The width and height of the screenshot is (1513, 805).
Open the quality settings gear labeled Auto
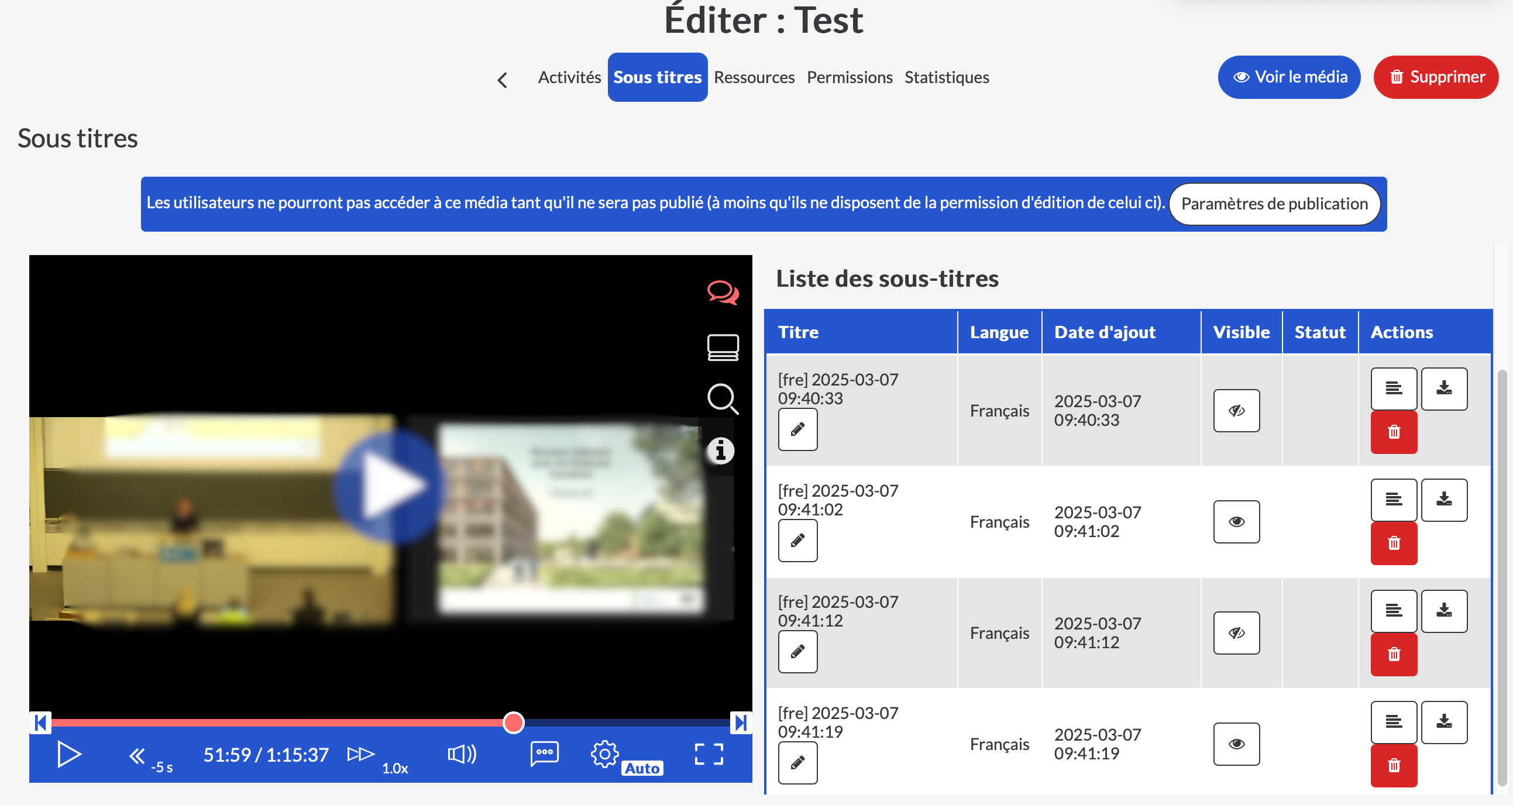pos(605,754)
